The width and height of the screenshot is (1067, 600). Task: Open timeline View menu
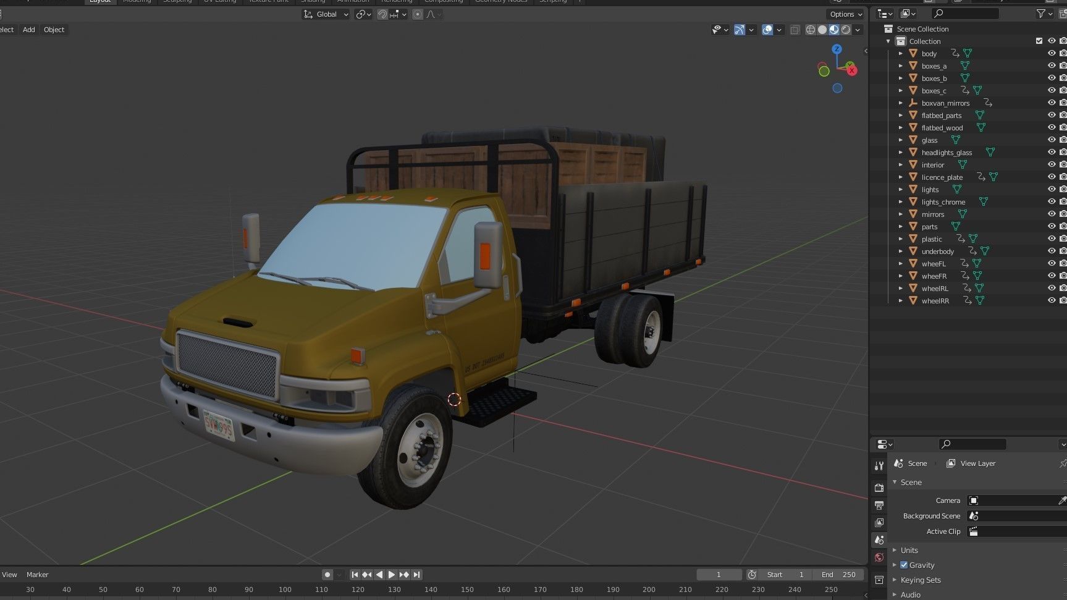point(9,575)
